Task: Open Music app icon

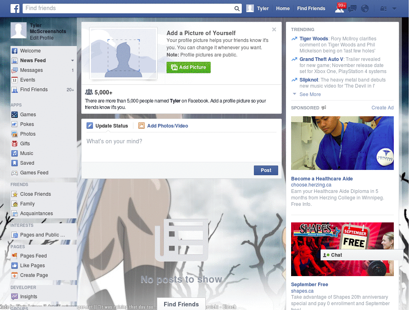Action: (15, 153)
